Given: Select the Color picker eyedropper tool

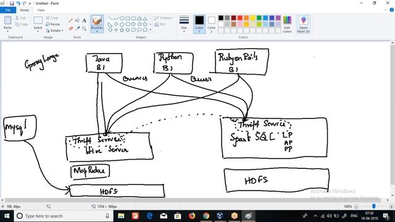Looking at the screenshot, I should click(x=77, y=28).
